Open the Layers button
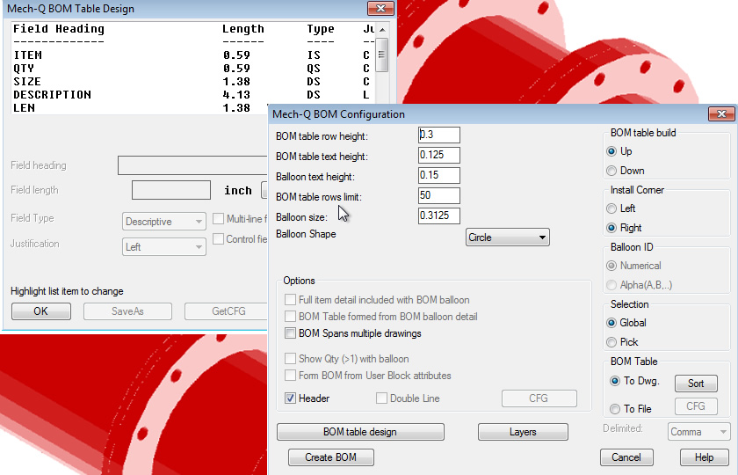Image resolution: width=738 pixels, height=475 pixels. pyautogui.click(x=523, y=432)
